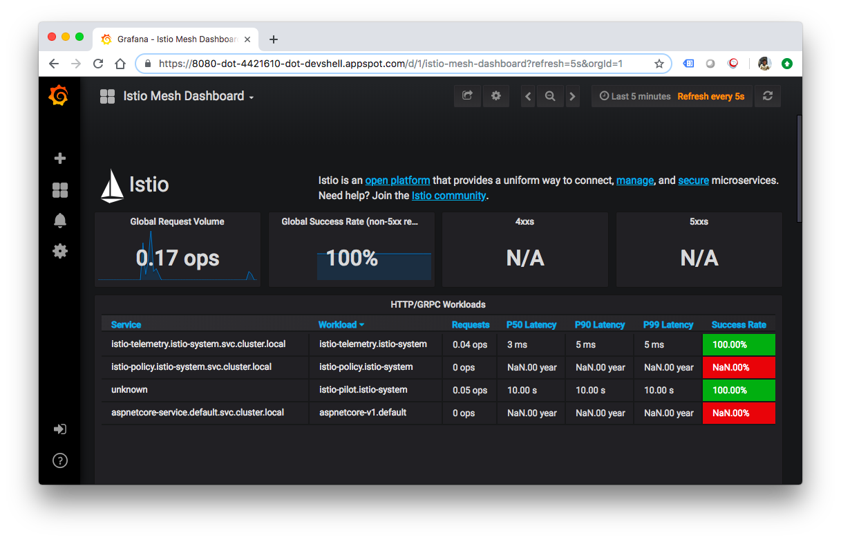Open dashboard settings gear in top bar
The height and width of the screenshot is (540, 841).
[x=495, y=96]
